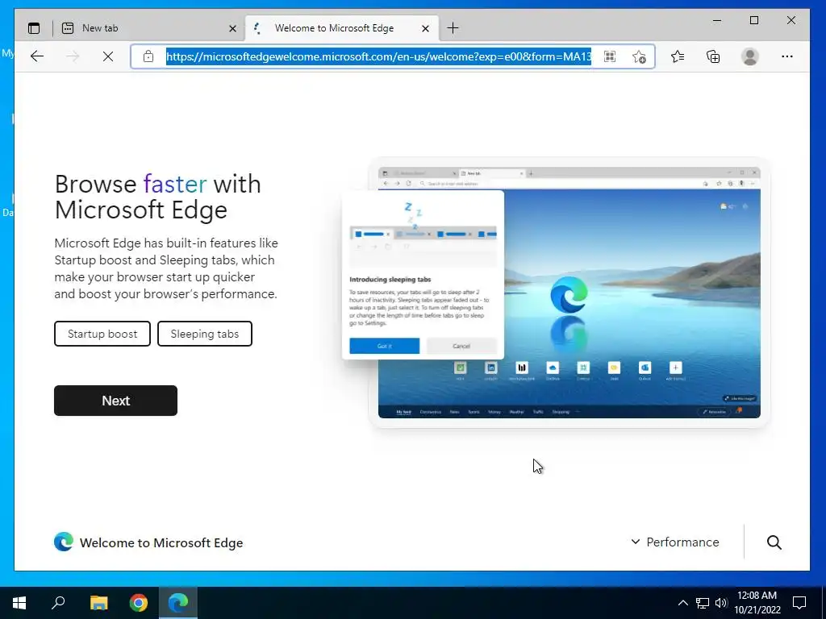Minimize the Edge window
The image size is (826, 619).
pos(717,20)
